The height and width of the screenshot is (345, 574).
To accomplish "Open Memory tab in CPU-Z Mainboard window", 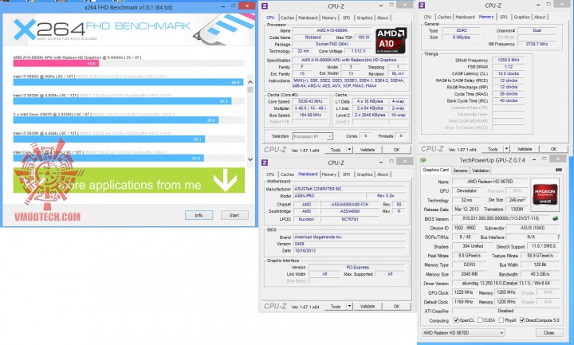I will (x=328, y=174).
